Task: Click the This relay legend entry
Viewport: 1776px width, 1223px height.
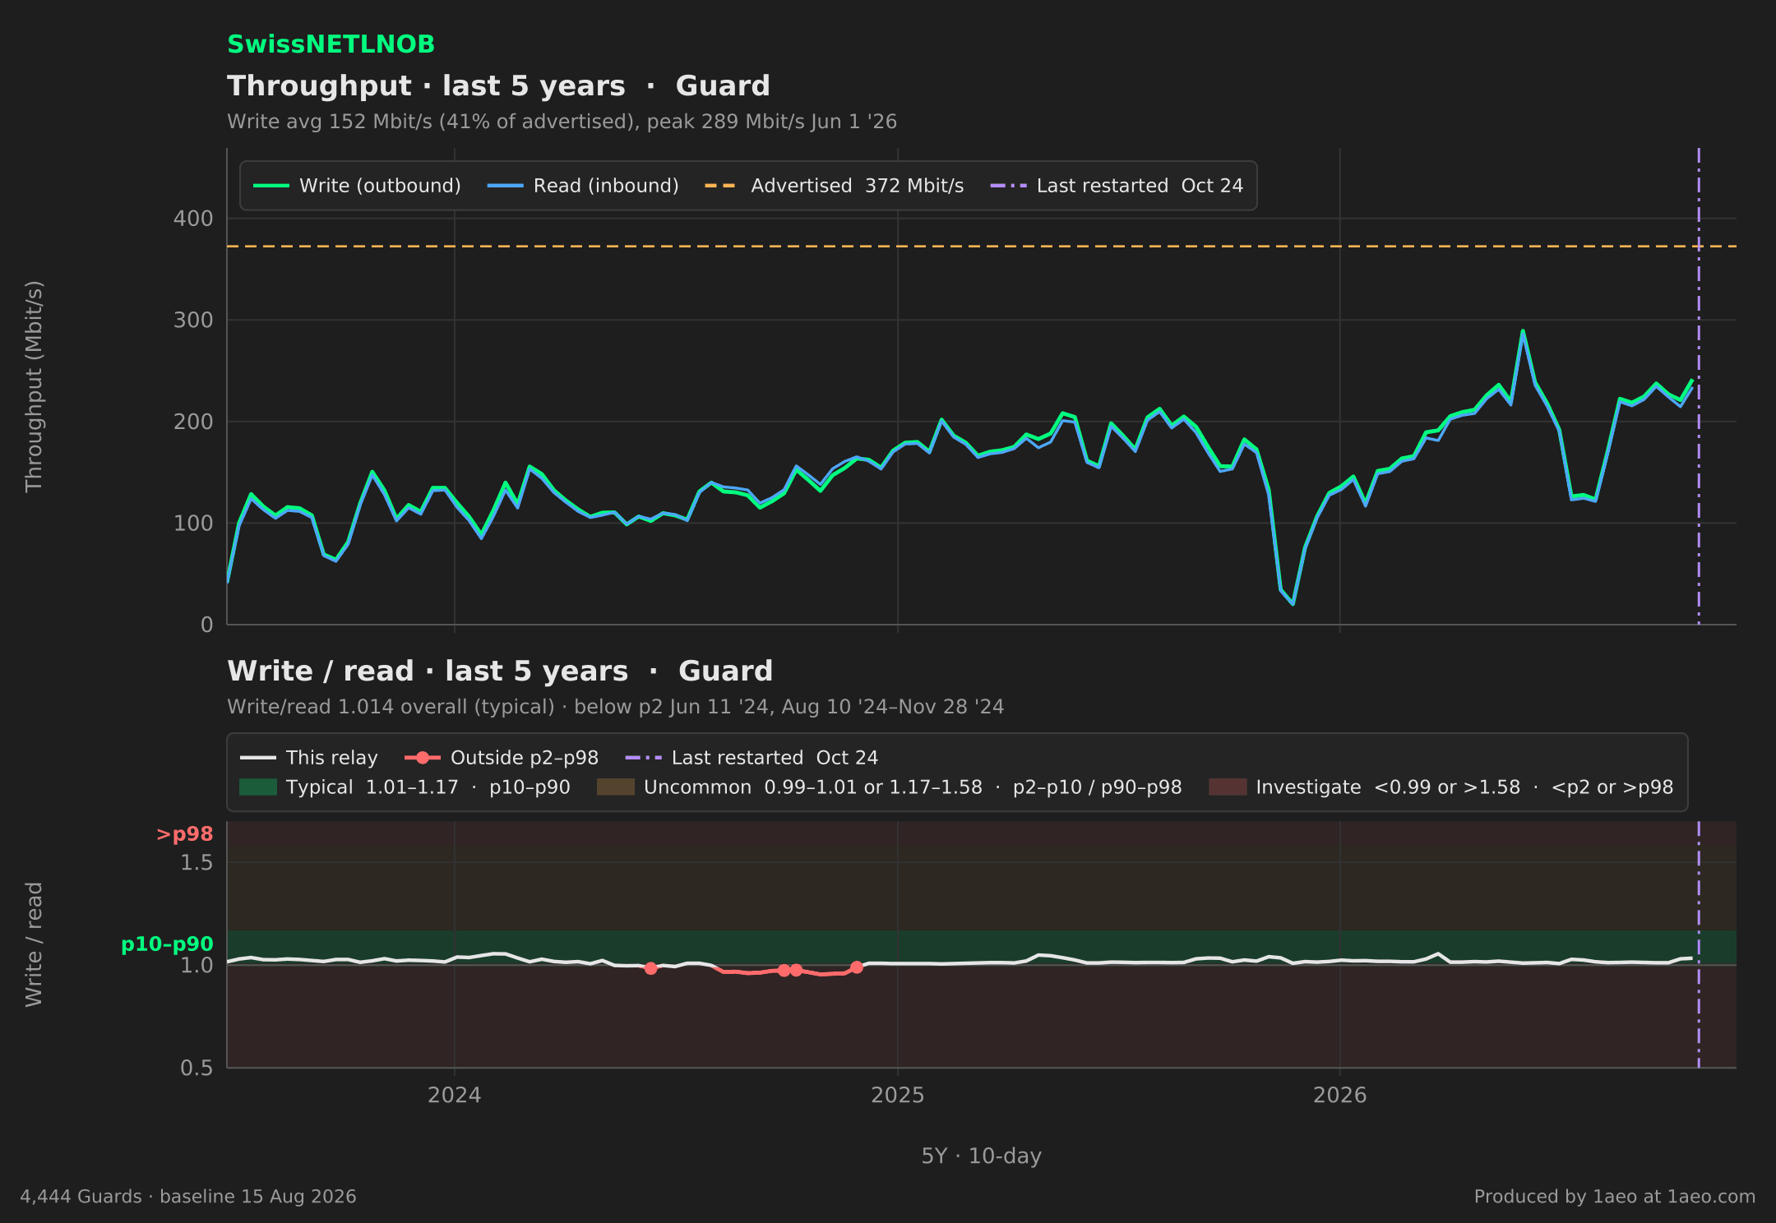Action: pyautogui.click(x=309, y=758)
